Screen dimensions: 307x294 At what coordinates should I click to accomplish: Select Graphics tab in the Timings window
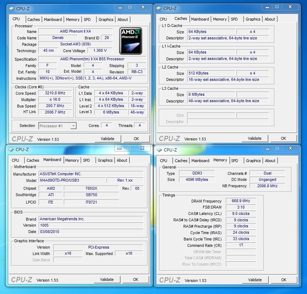(x=253, y=161)
